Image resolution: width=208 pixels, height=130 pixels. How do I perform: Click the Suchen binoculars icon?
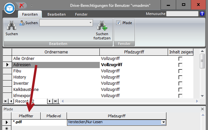coord(12,25)
